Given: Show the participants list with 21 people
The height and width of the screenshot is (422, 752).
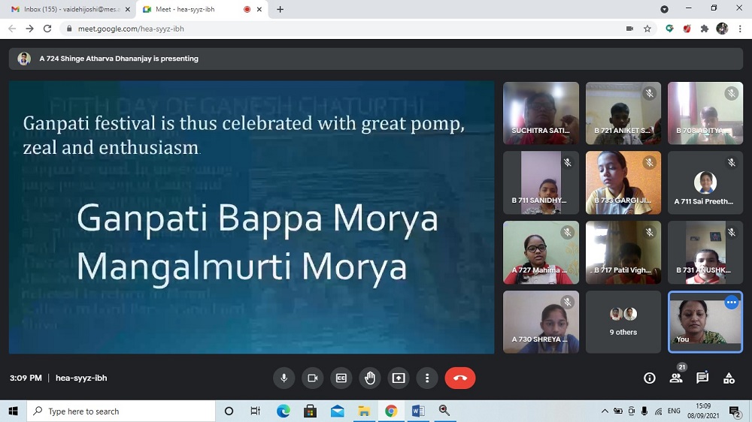Looking at the screenshot, I should pos(676,378).
